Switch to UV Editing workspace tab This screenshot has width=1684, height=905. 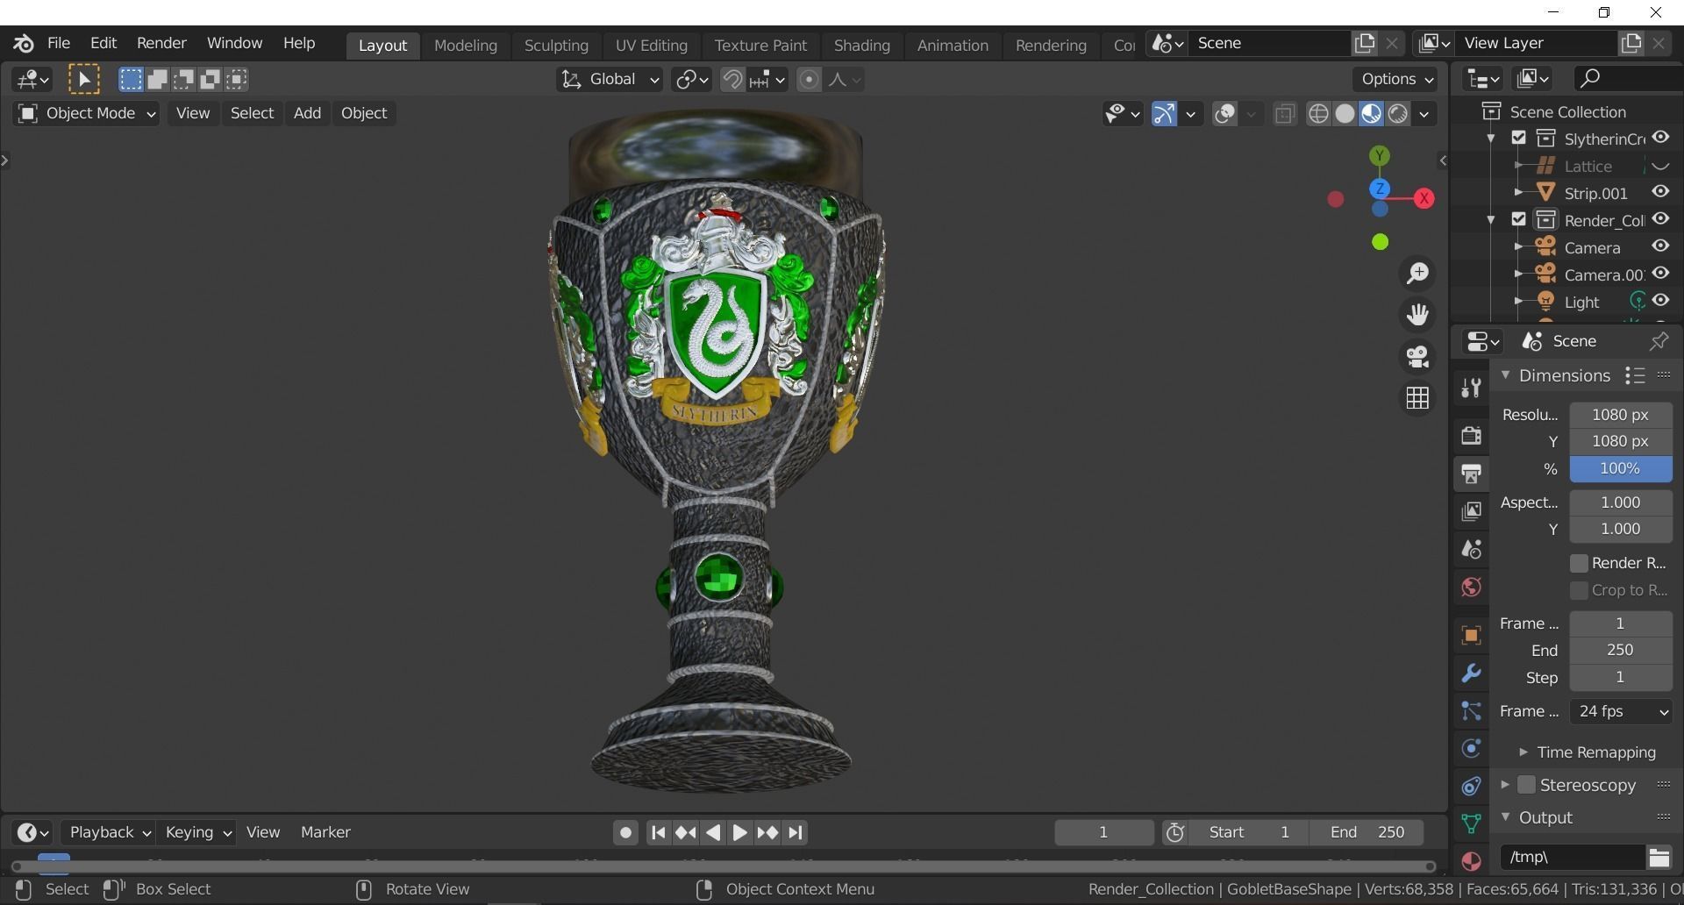pos(652,46)
